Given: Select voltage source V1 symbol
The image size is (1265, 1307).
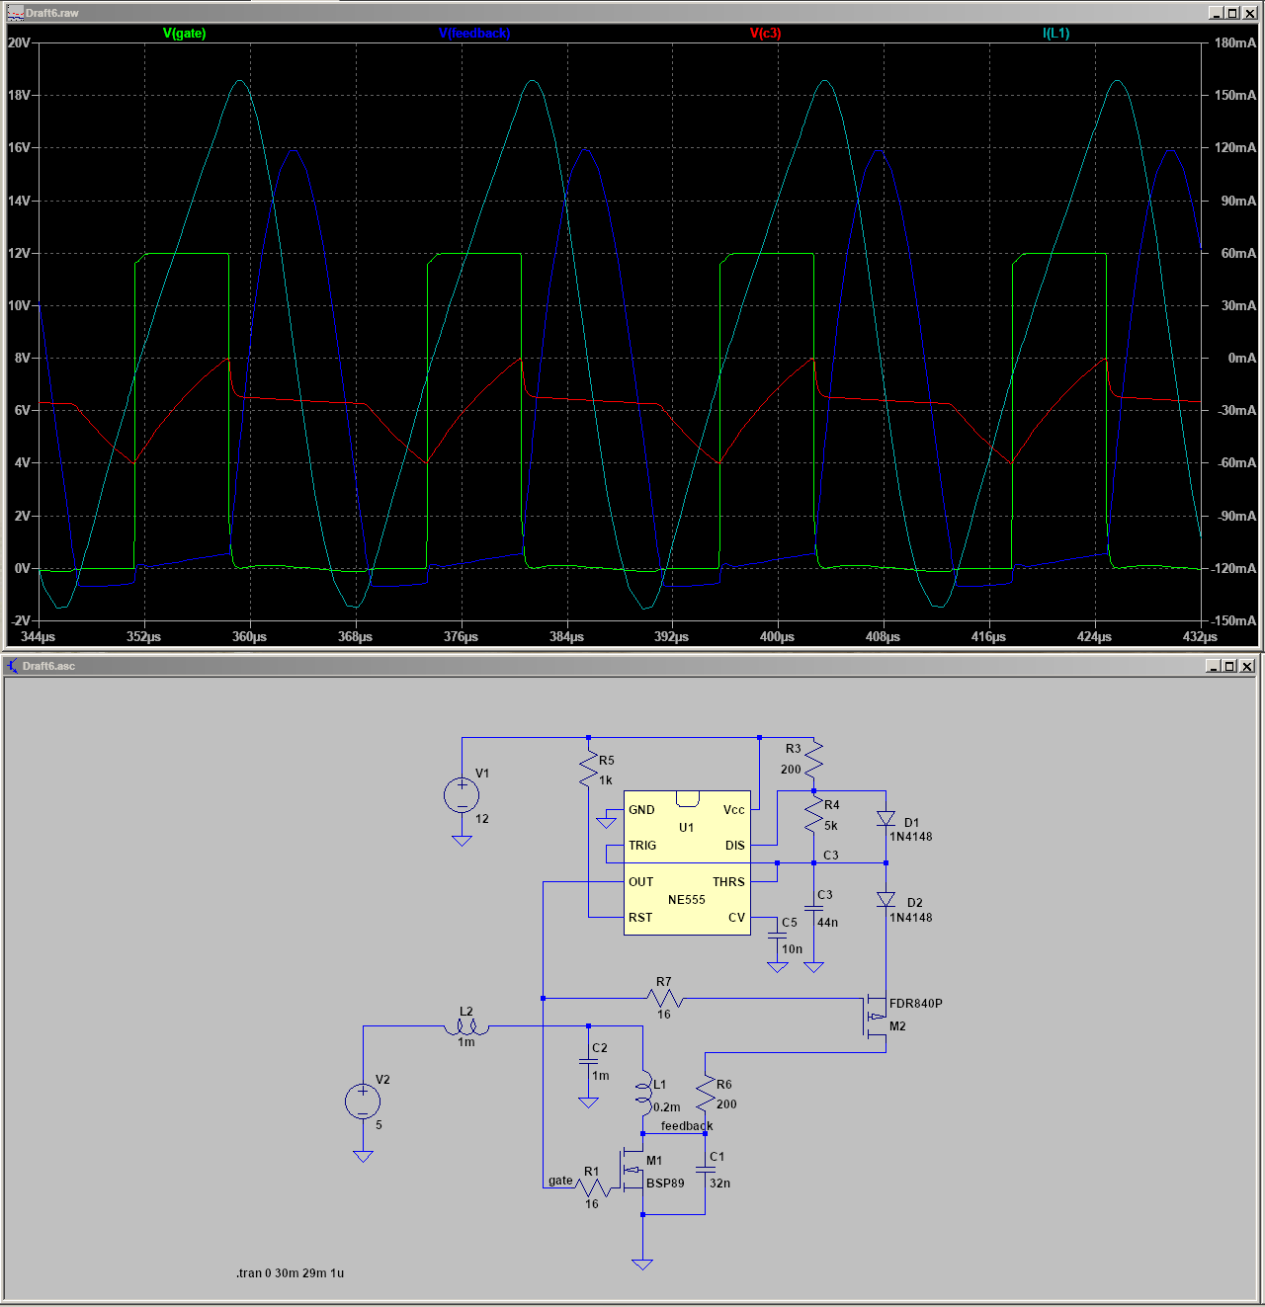Looking at the screenshot, I should click(462, 795).
